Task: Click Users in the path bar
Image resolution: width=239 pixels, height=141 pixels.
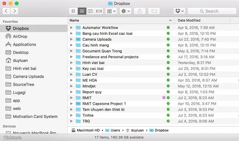Action: click(113, 130)
